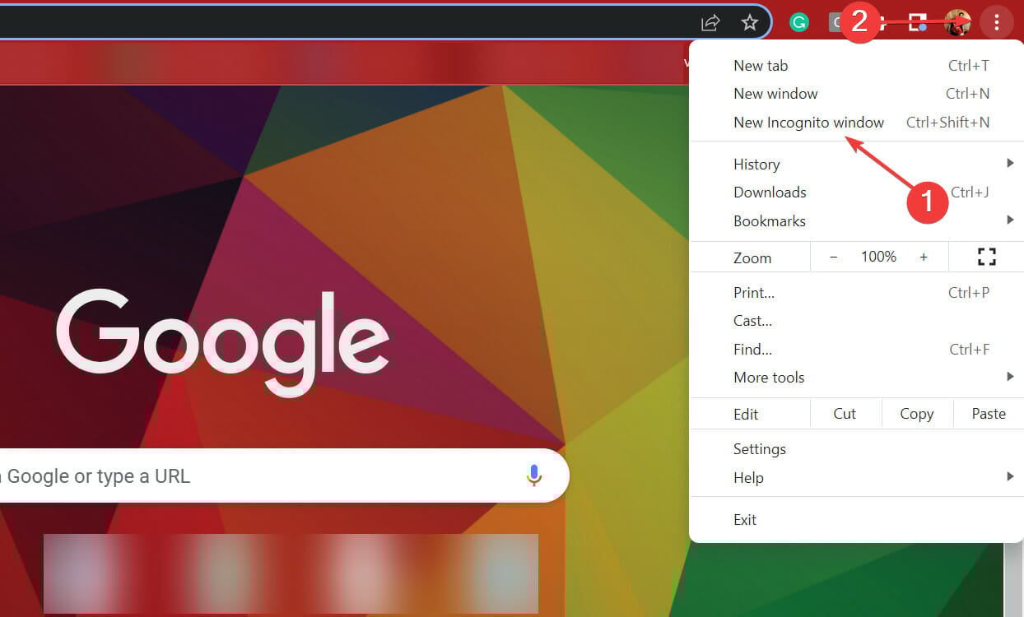Click the Cut button in Edit row

(x=845, y=414)
